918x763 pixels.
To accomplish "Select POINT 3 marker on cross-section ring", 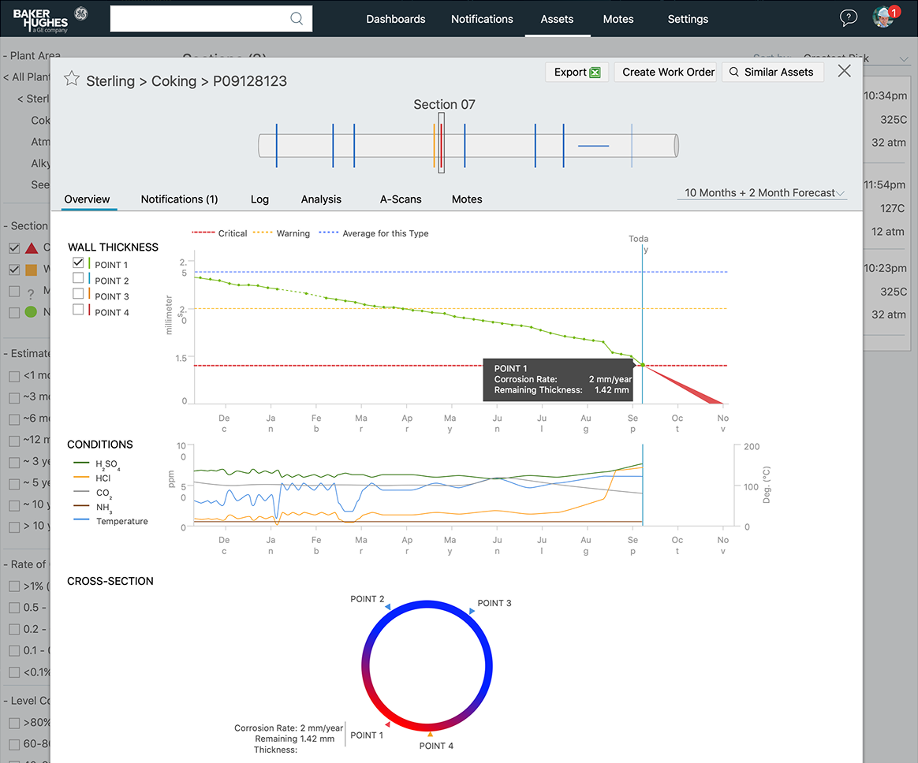I will (472, 611).
